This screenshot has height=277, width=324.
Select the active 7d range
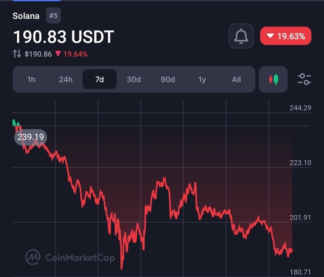coord(100,80)
